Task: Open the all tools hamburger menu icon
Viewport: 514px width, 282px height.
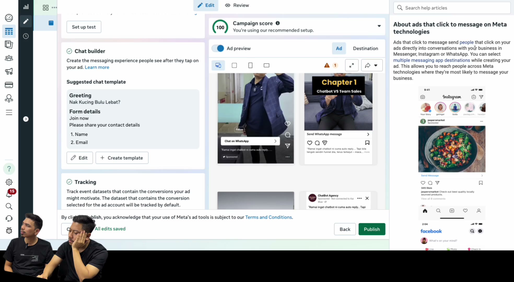Action: [9, 112]
